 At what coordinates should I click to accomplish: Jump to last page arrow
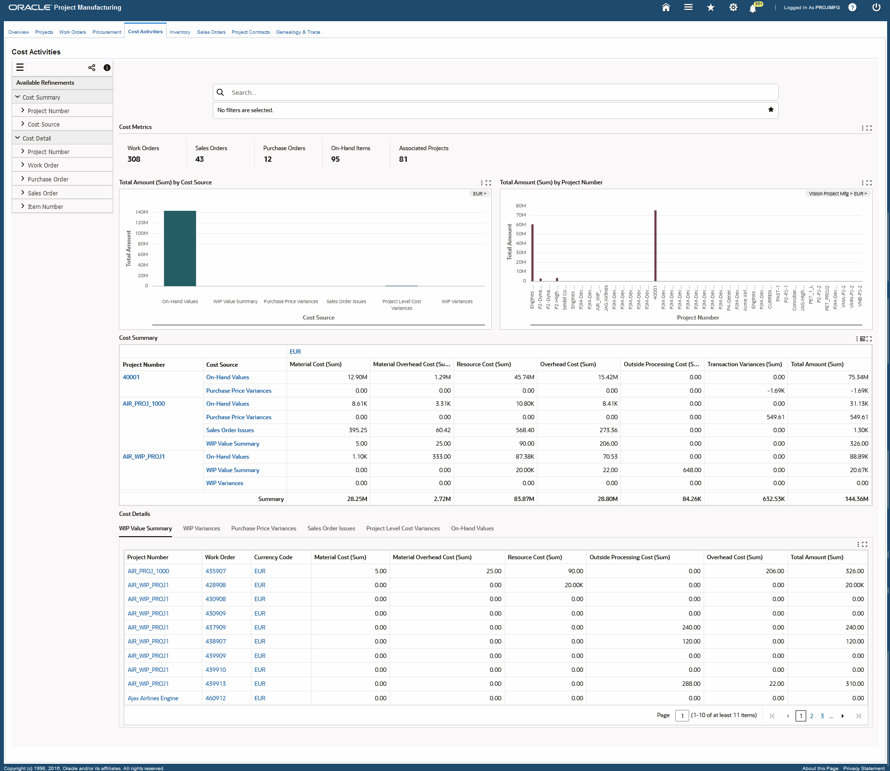(x=858, y=716)
